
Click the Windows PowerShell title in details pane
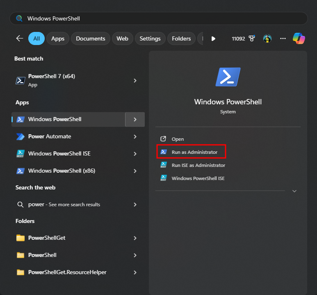pos(228,102)
